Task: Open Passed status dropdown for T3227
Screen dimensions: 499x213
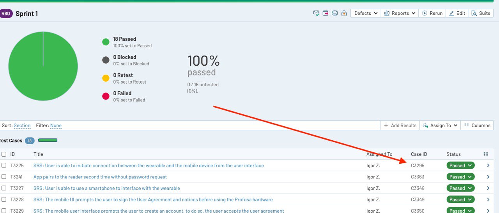Action: tap(461, 188)
